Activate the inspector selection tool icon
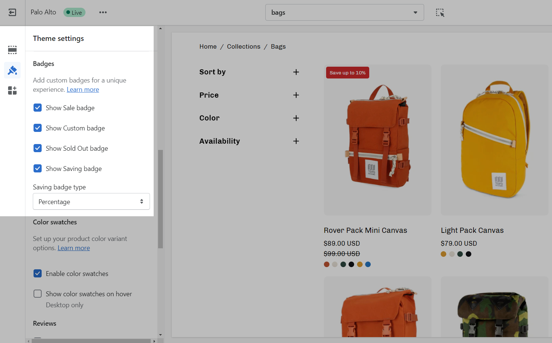 (440, 13)
